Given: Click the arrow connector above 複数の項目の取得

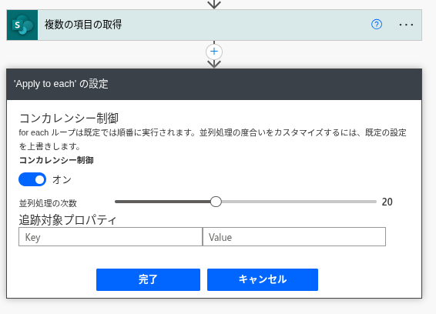Looking at the screenshot, I should (214, 5).
